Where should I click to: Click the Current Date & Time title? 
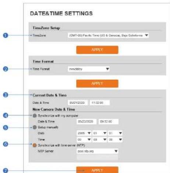[50, 95]
